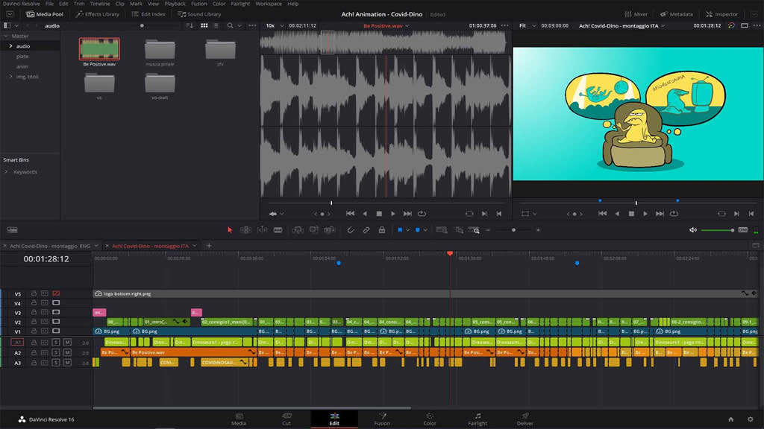Click the Overwrite Clip icon
The height and width of the screenshot is (429, 764).
click(314, 230)
